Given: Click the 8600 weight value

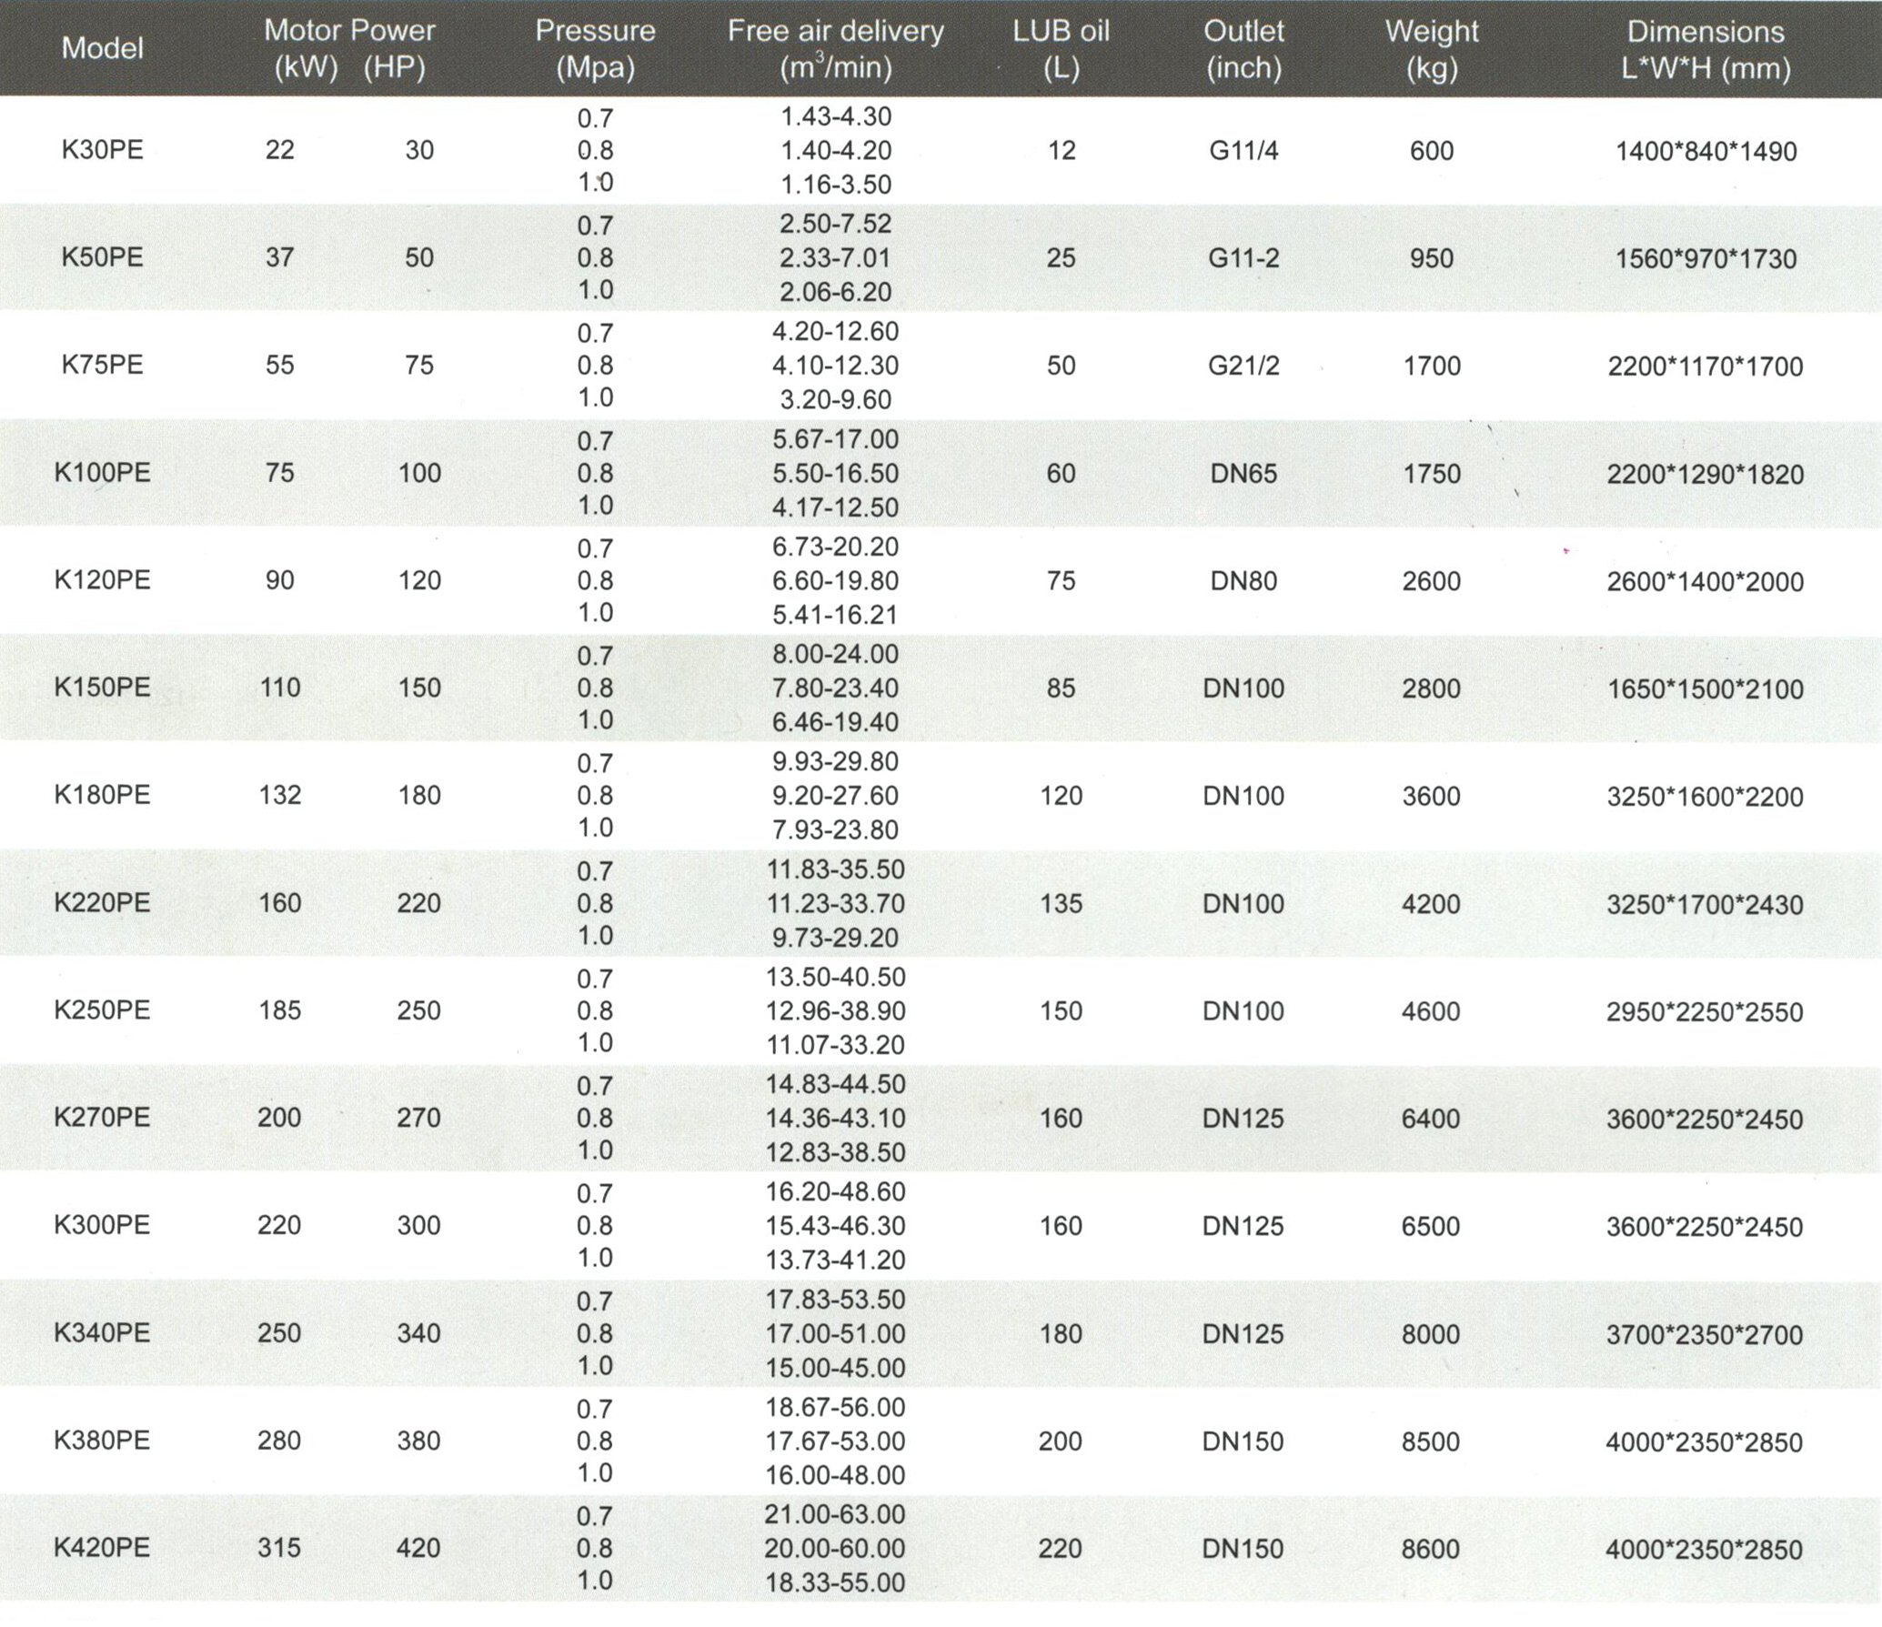Looking at the screenshot, I should (1431, 1549).
